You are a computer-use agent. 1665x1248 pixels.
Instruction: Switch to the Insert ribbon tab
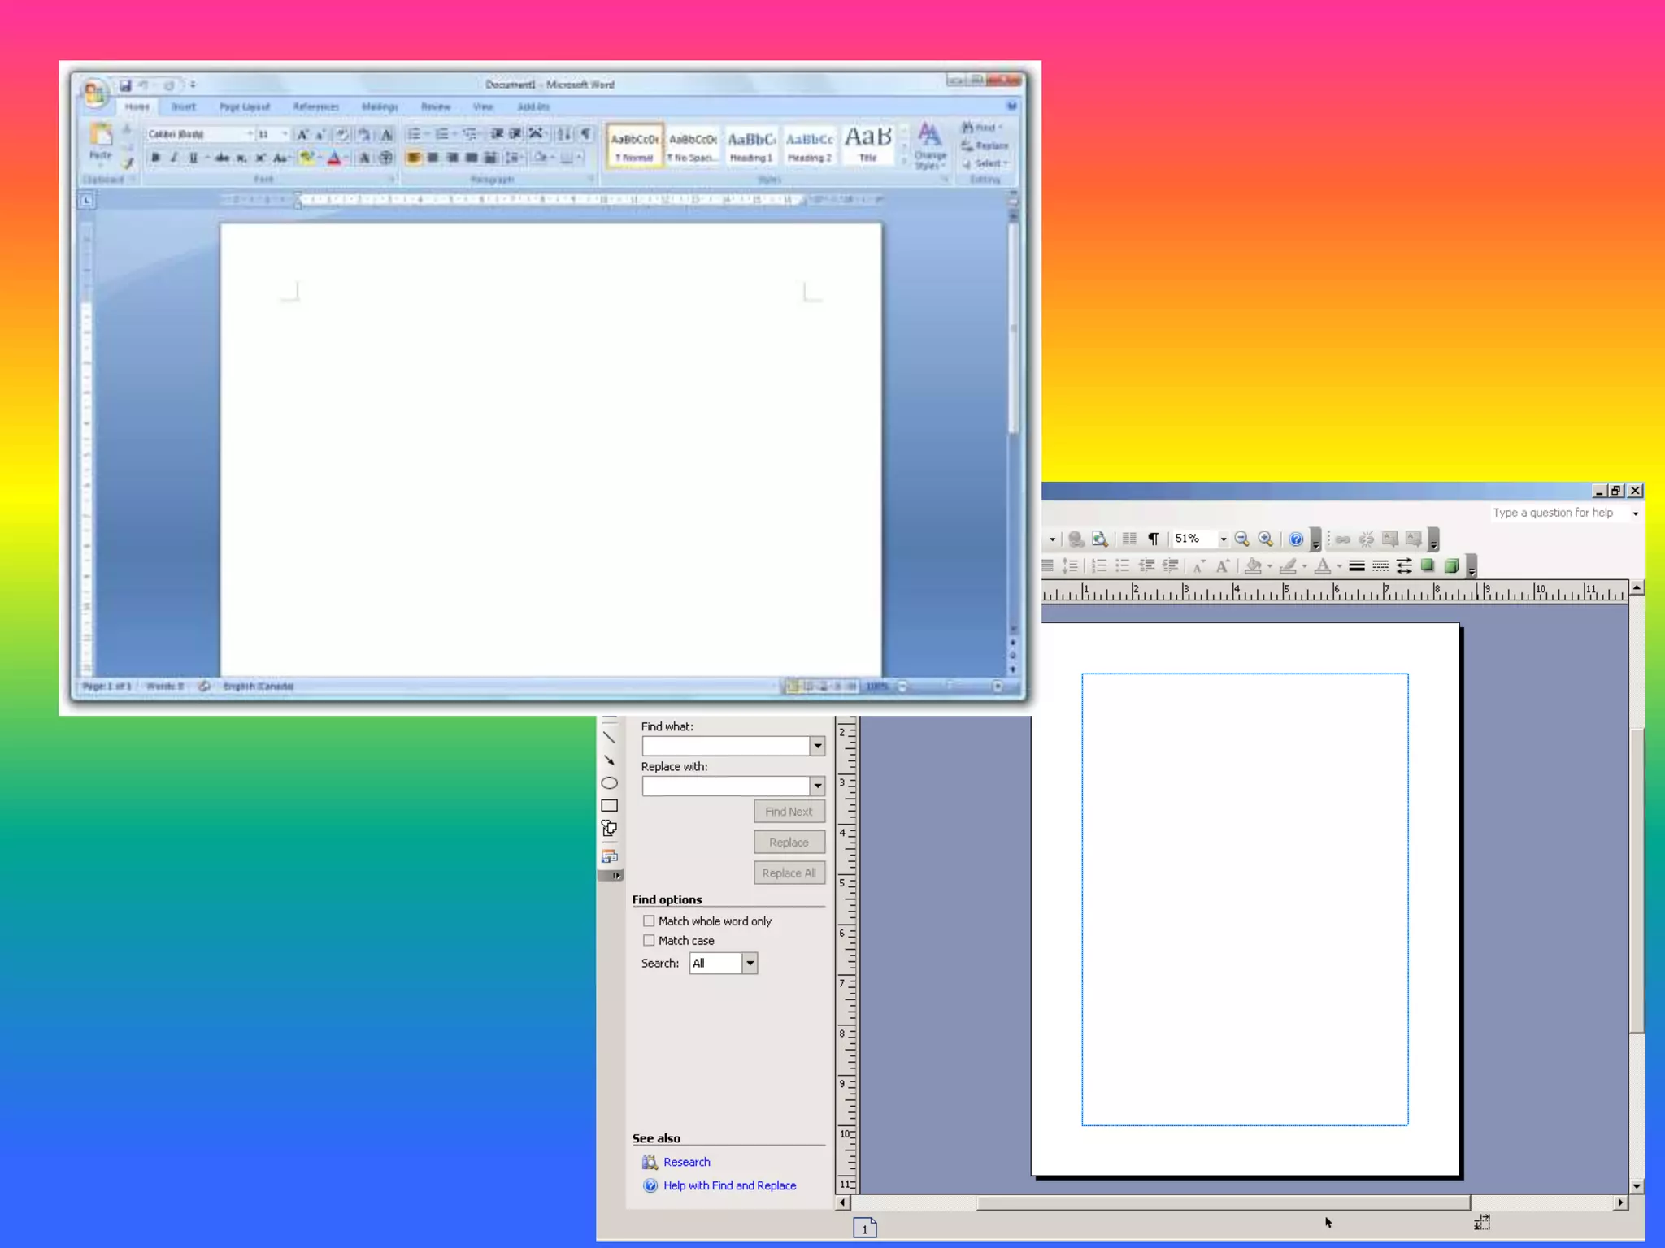click(184, 106)
